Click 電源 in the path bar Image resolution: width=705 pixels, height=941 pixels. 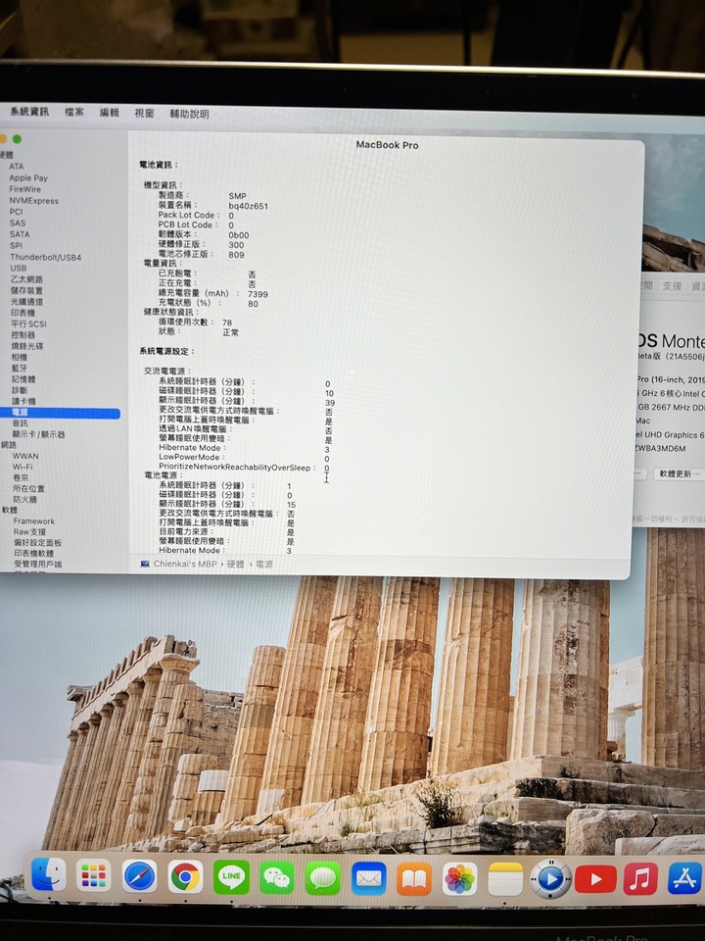tap(263, 565)
